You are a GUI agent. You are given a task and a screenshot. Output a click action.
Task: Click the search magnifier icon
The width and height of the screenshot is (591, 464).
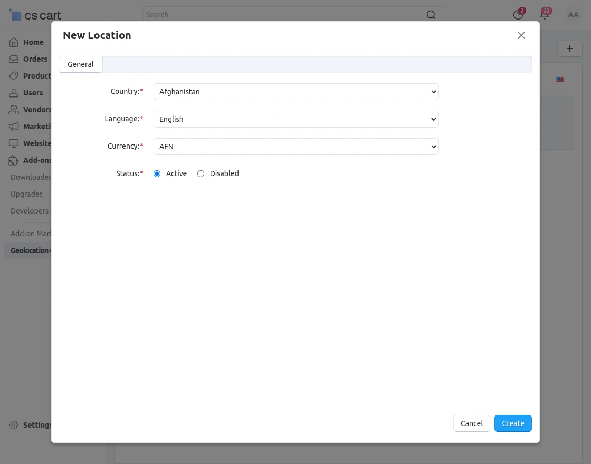coord(431,14)
